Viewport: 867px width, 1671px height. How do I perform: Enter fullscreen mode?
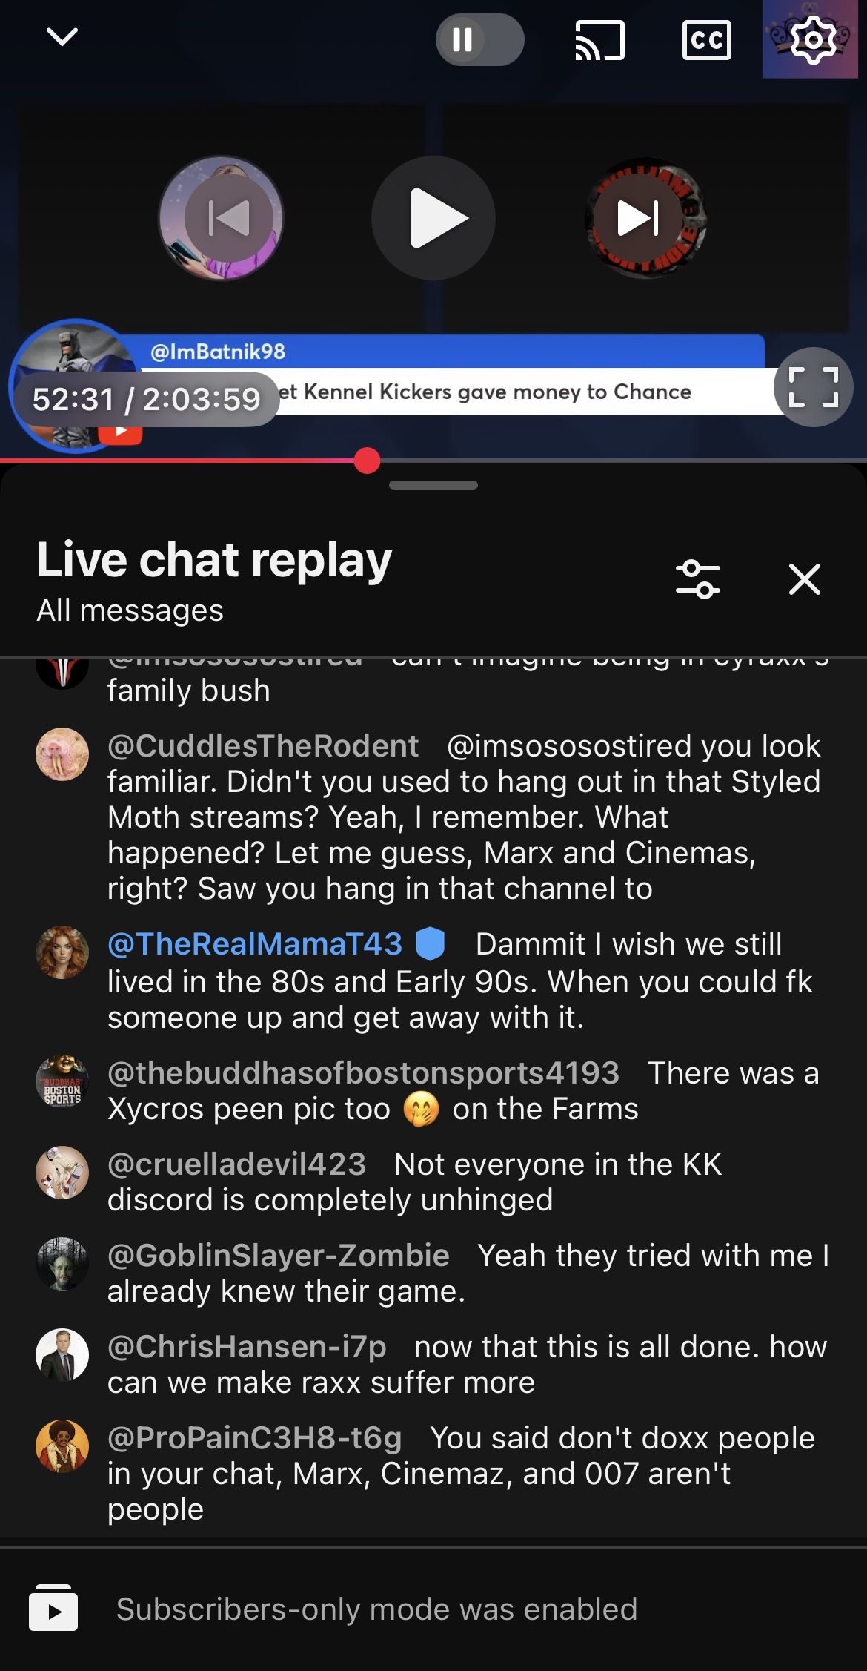pos(814,387)
